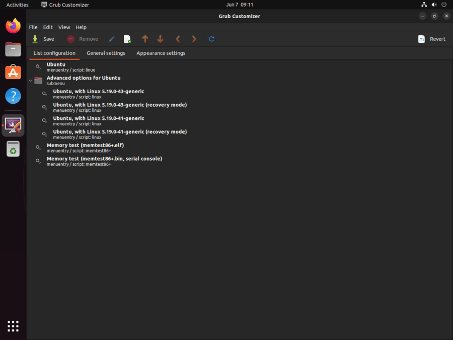Select the pencil edit icon in the toolbar
453x340 pixels.
[x=111, y=39]
